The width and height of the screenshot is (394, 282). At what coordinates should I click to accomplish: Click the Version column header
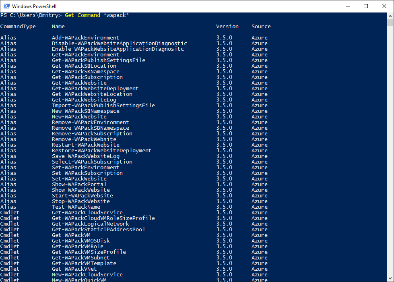point(227,27)
